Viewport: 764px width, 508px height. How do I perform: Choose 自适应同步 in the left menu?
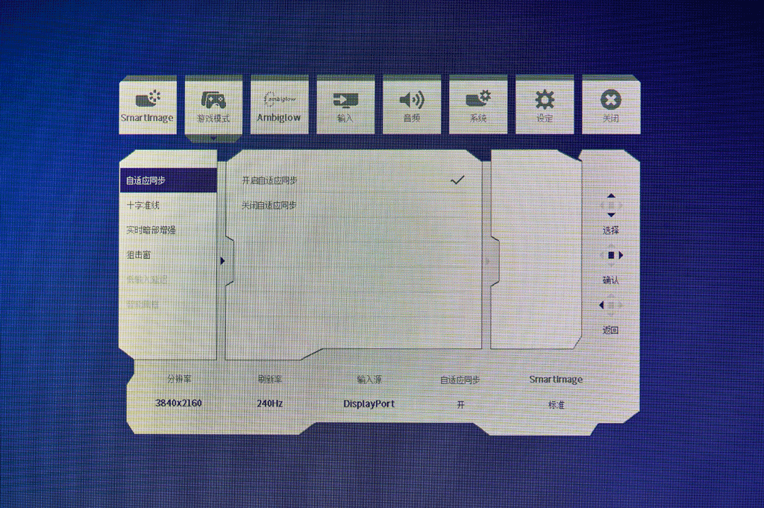[x=168, y=181]
